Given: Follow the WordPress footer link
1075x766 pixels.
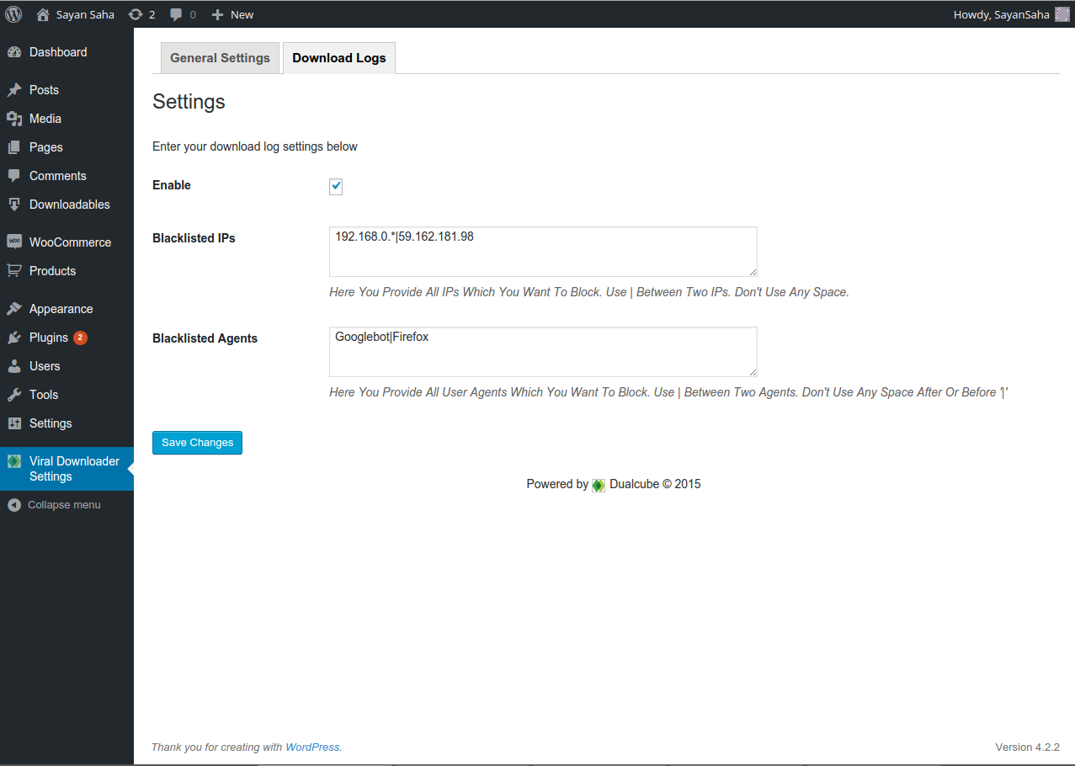Looking at the screenshot, I should pos(312,747).
